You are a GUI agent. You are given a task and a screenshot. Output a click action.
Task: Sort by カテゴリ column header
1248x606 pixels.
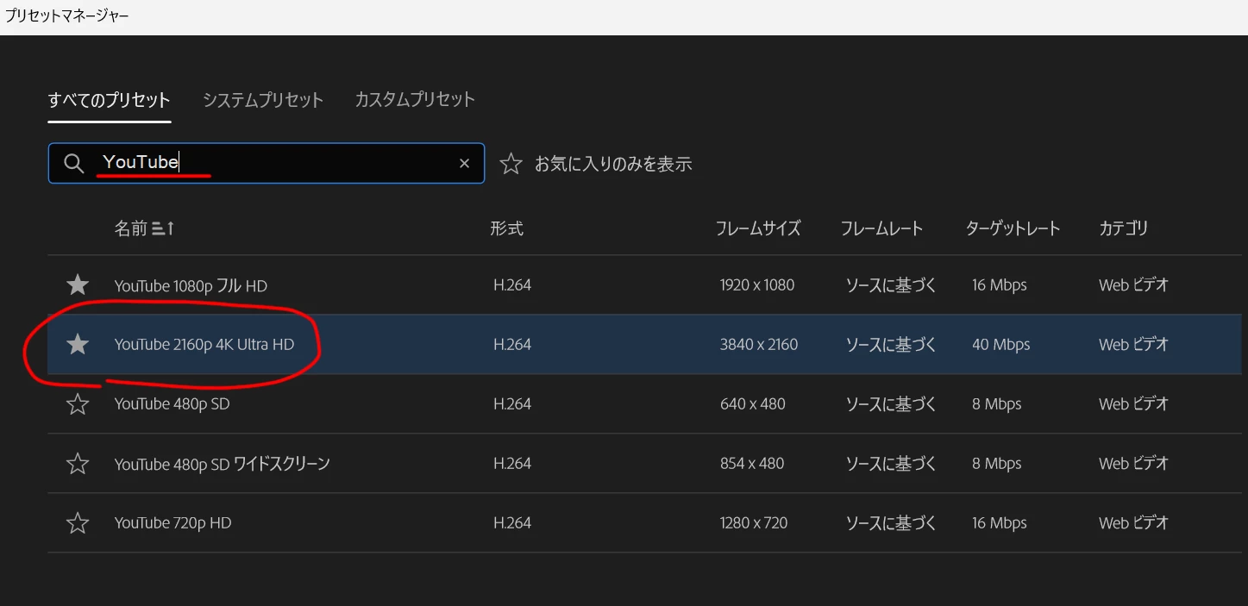[x=1124, y=228]
